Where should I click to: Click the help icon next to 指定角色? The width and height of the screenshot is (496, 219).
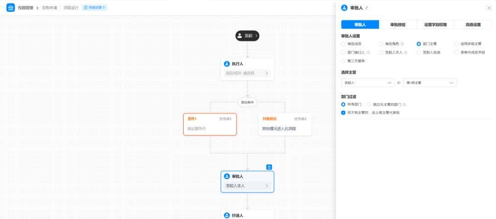(402, 44)
